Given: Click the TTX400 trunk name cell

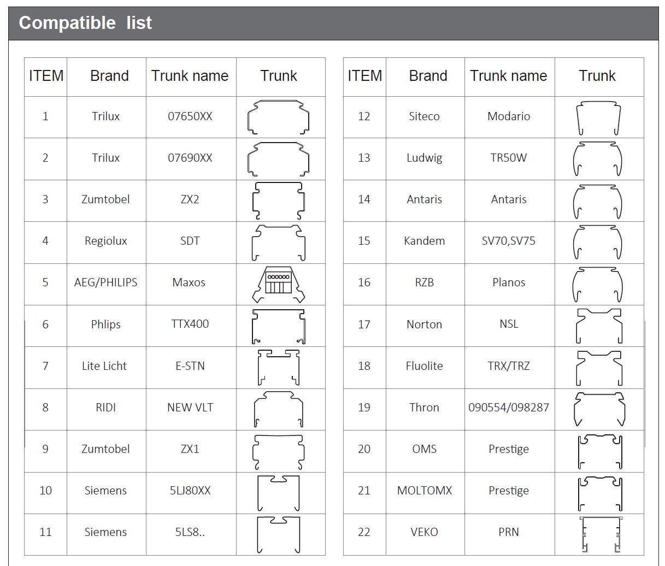Looking at the screenshot, I should (x=190, y=324).
